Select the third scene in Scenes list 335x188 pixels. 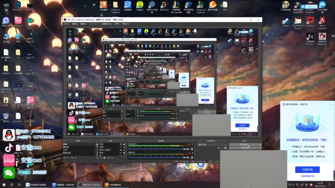tap(78, 150)
